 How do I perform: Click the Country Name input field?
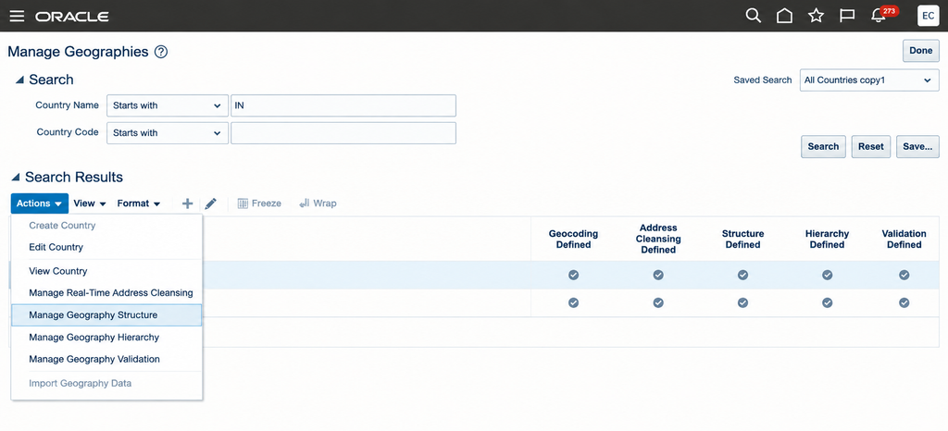(x=343, y=105)
